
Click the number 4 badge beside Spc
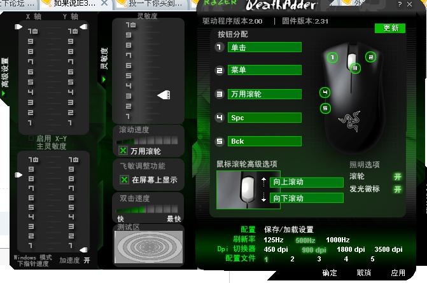click(219, 118)
